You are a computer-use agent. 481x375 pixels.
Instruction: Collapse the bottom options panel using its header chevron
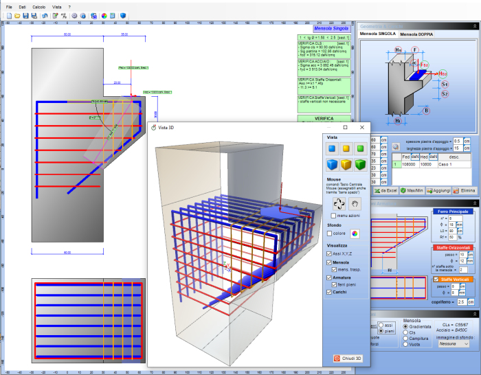[475, 315]
